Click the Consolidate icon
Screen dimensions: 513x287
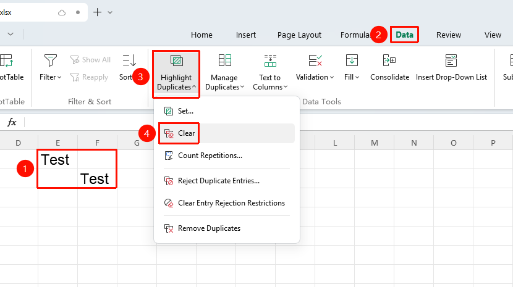click(389, 60)
